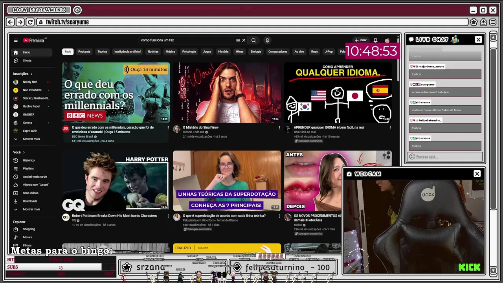Open Música under Explorar

click(31, 237)
